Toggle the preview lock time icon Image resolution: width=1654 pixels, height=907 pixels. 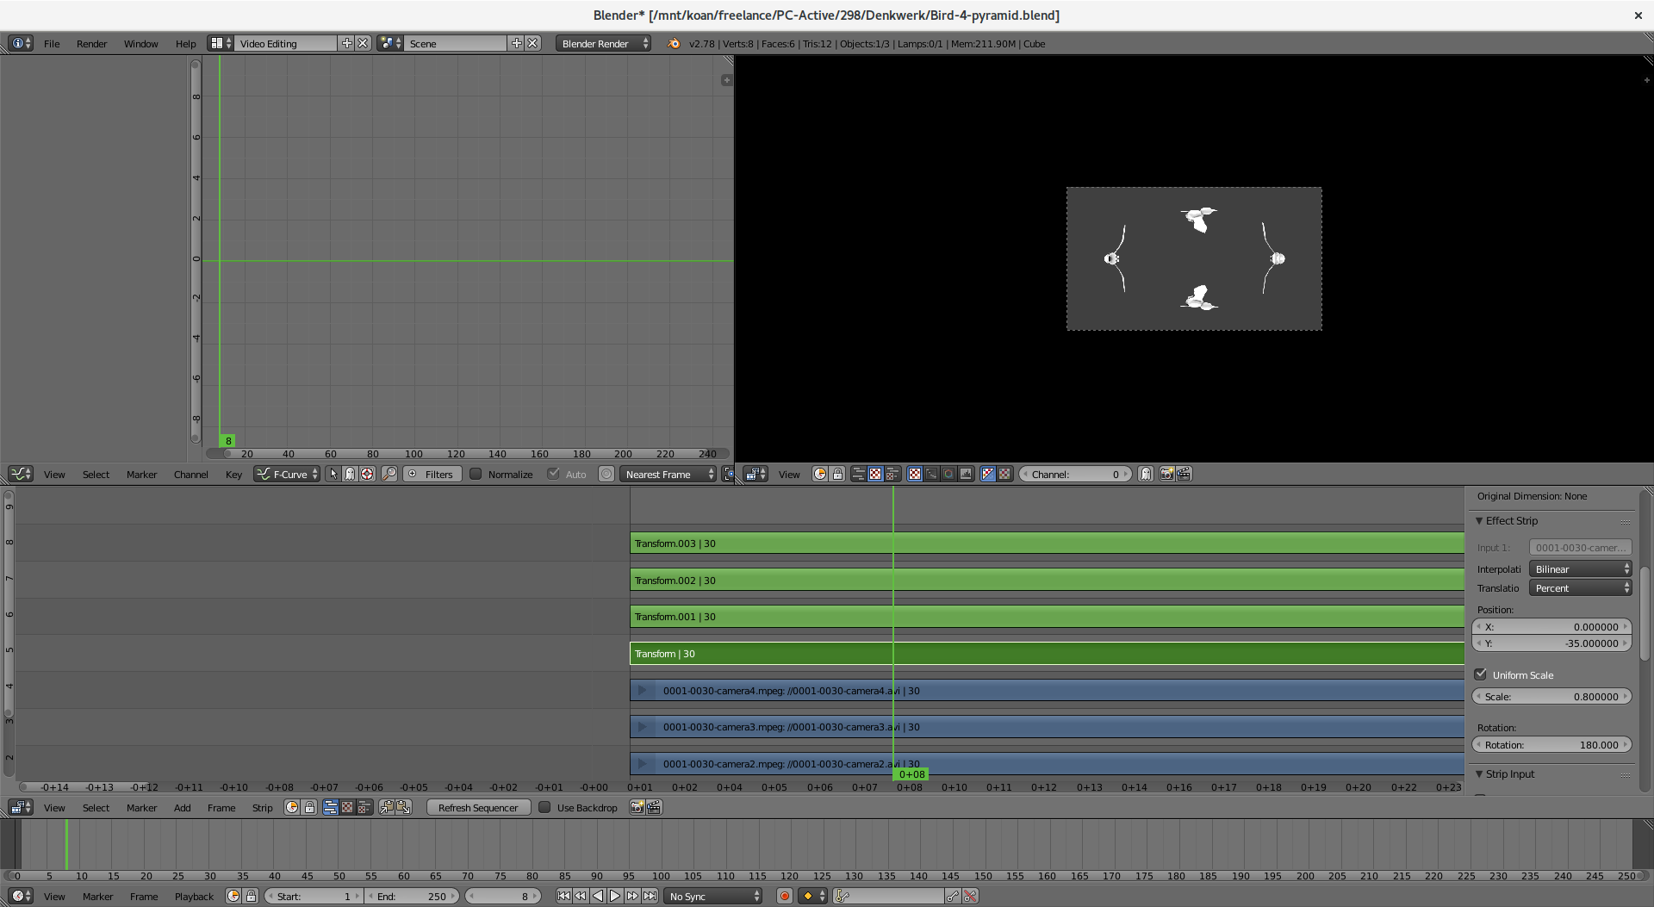(x=837, y=474)
